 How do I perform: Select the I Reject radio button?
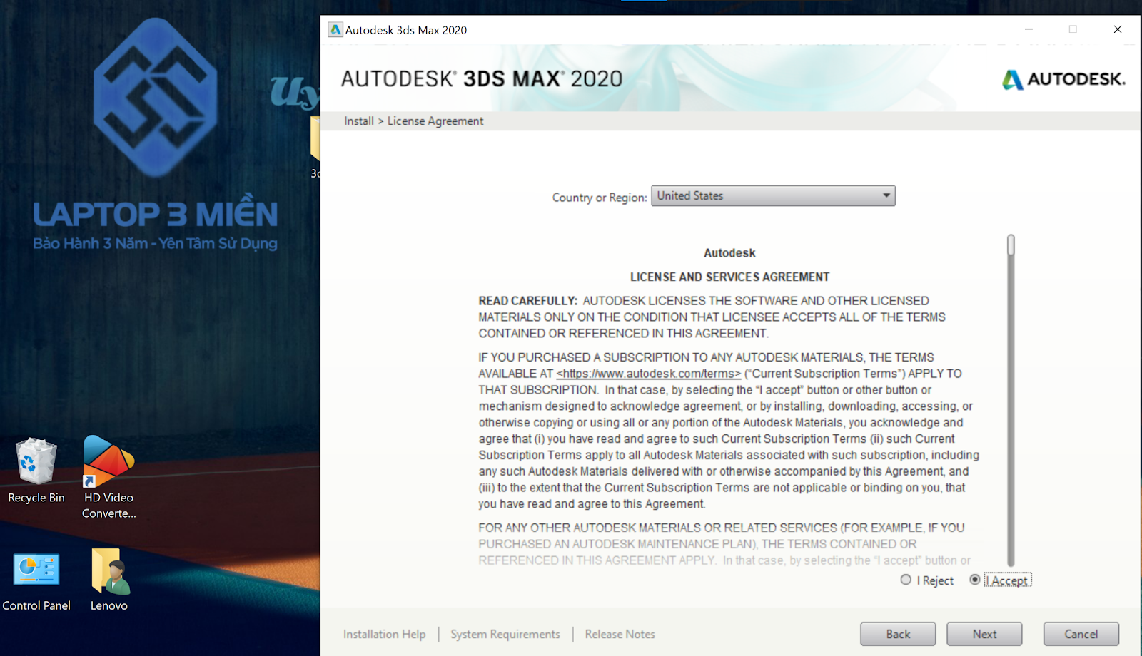[906, 580]
